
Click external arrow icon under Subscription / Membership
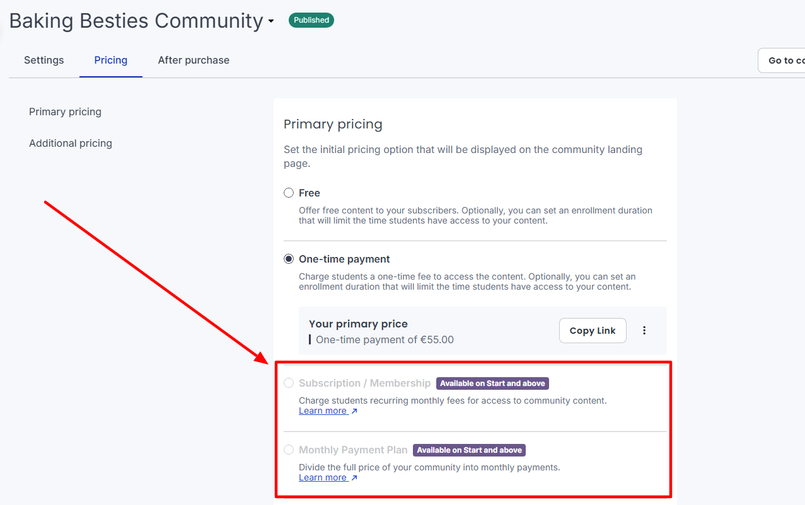coord(354,411)
